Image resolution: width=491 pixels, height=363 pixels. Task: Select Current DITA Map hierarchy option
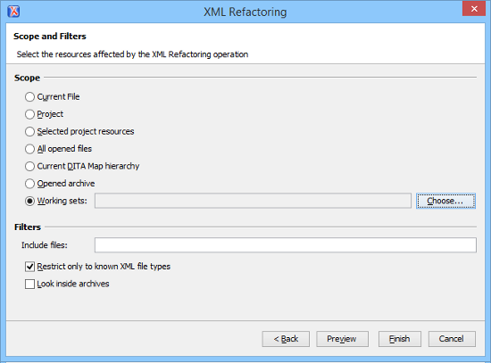(29, 166)
